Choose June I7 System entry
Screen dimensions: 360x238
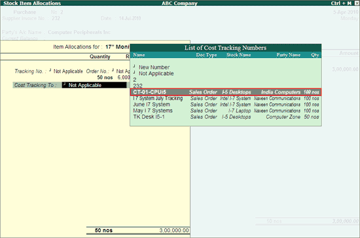pyautogui.click(x=226, y=105)
